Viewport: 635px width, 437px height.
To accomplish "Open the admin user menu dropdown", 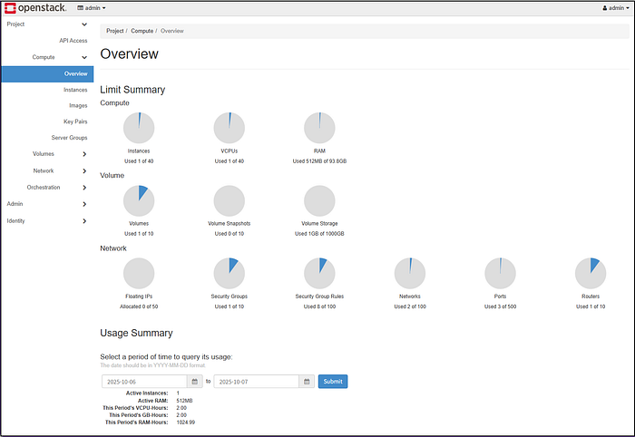I will 616,8.
